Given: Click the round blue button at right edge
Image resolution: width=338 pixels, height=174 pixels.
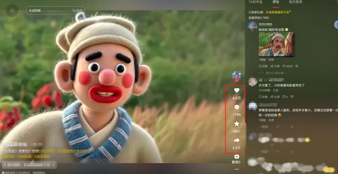Looking at the screenshot, I should (x=336, y=25).
